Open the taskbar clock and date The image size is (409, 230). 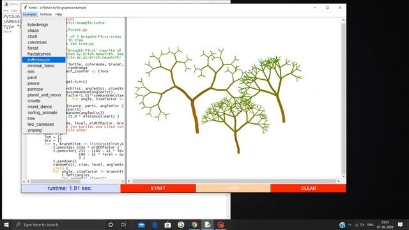pyautogui.click(x=385, y=224)
